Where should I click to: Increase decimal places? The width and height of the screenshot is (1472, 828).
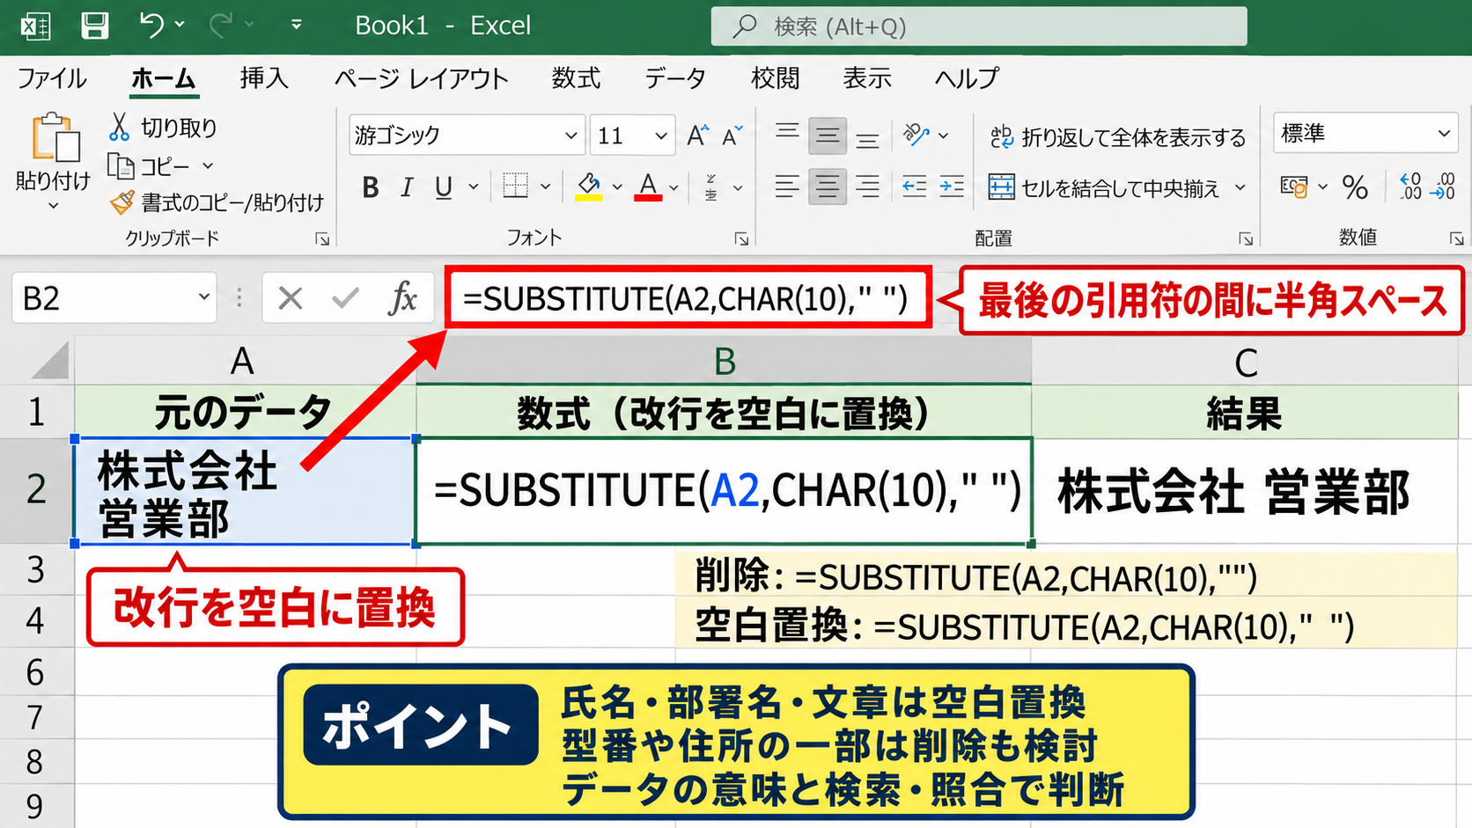[x=1410, y=186]
